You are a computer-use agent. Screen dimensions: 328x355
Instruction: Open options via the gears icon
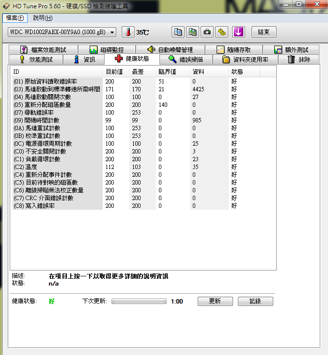coord(221,32)
